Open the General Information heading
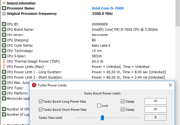This screenshot has height=125, width=180. click(x=21, y=3)
